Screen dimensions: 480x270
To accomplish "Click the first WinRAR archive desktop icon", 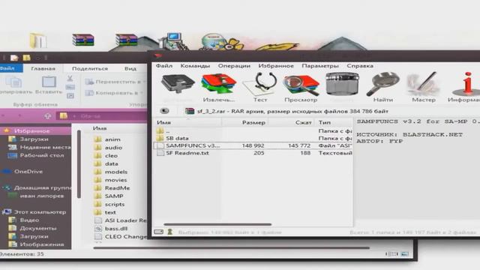I will click(83, 40).
